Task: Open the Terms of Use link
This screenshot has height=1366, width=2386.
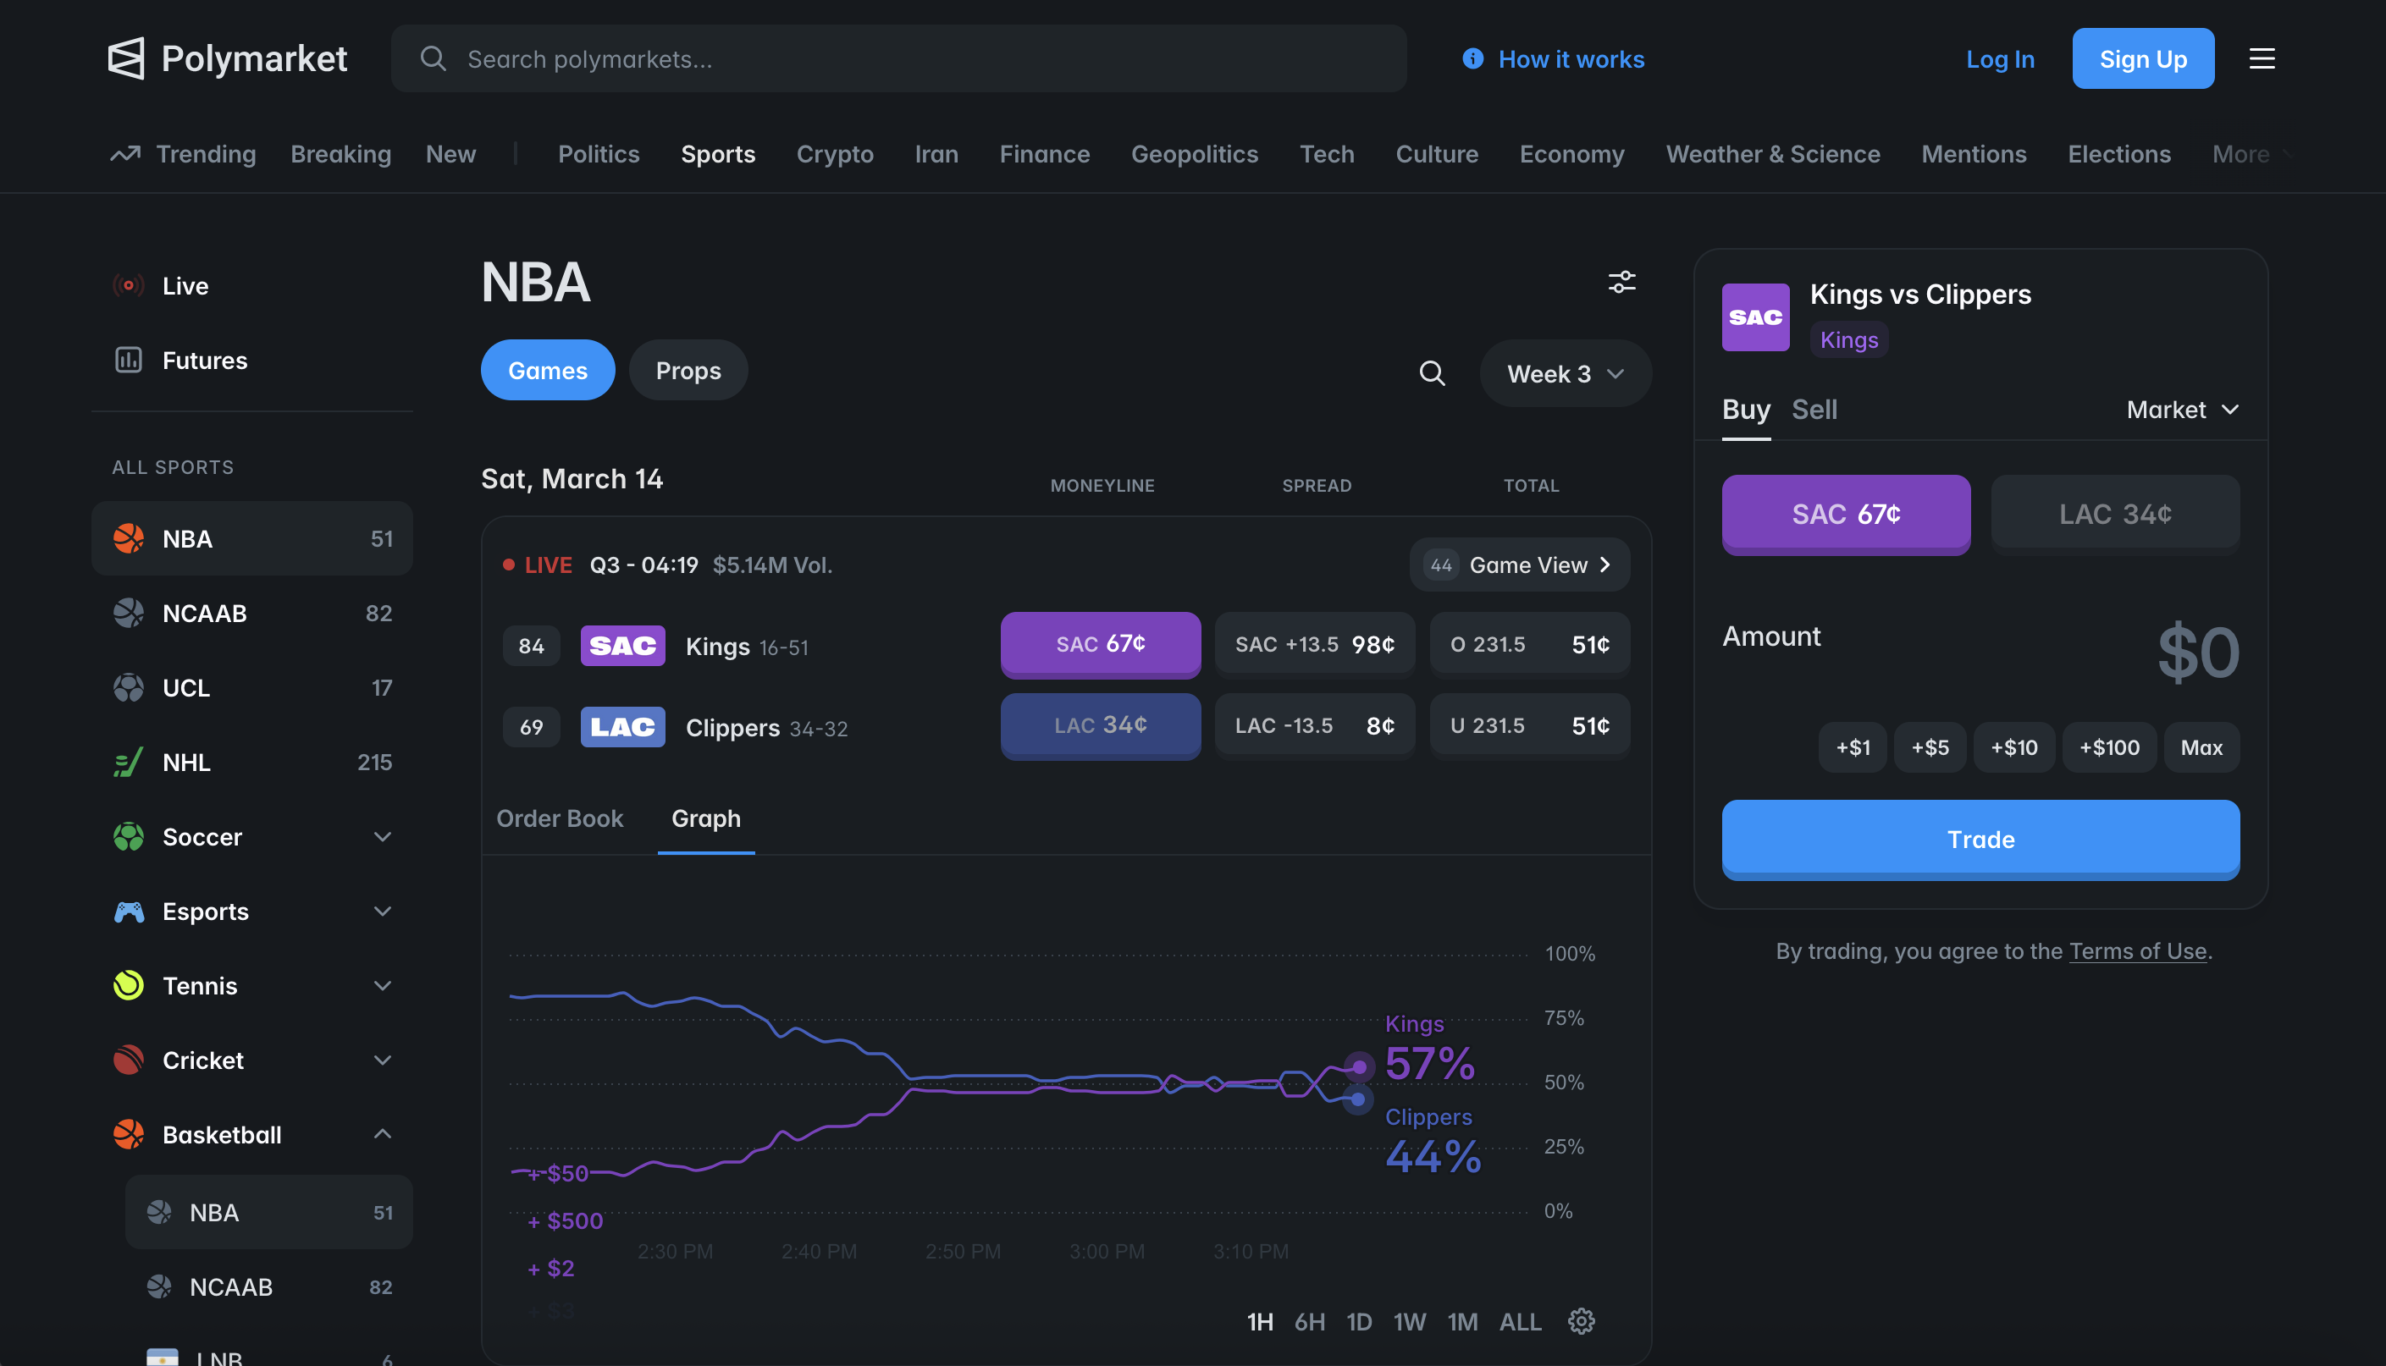Action: coord(2137,950)
